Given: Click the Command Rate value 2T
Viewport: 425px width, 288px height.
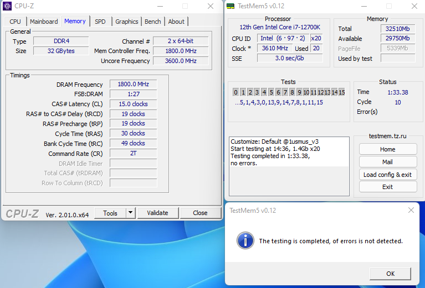Looking at the screenshot, I should tap(133, 153).
